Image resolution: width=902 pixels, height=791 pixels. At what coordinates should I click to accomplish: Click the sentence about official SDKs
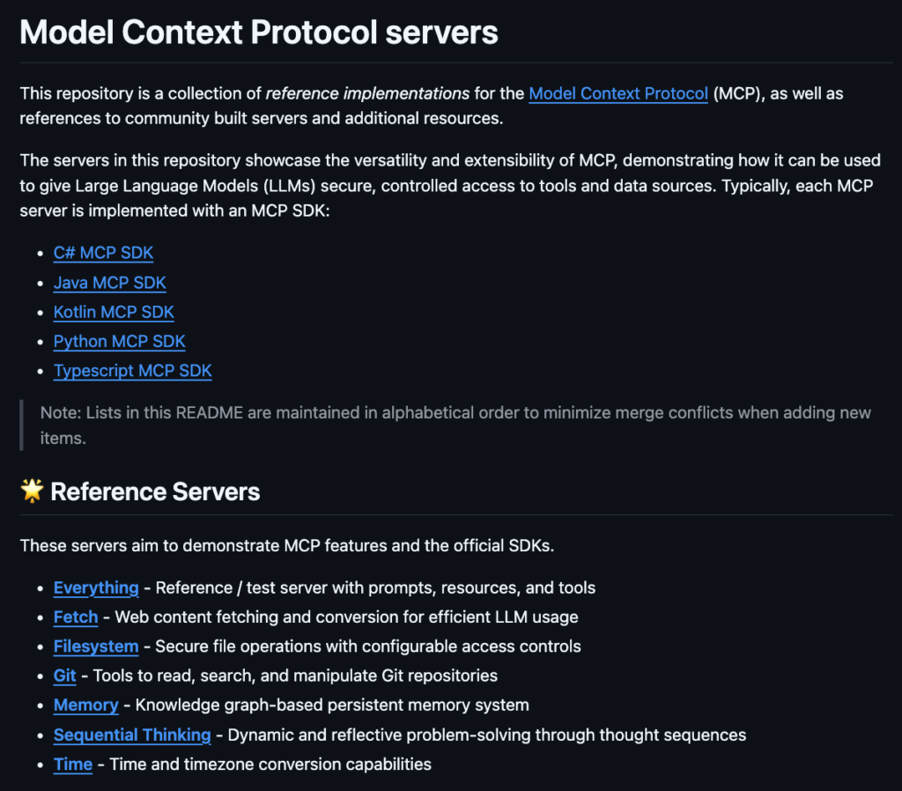tap(287, 545)
